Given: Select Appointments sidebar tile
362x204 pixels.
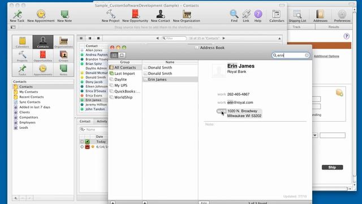Looking at the screenshot, I should [x=43, y=70].
